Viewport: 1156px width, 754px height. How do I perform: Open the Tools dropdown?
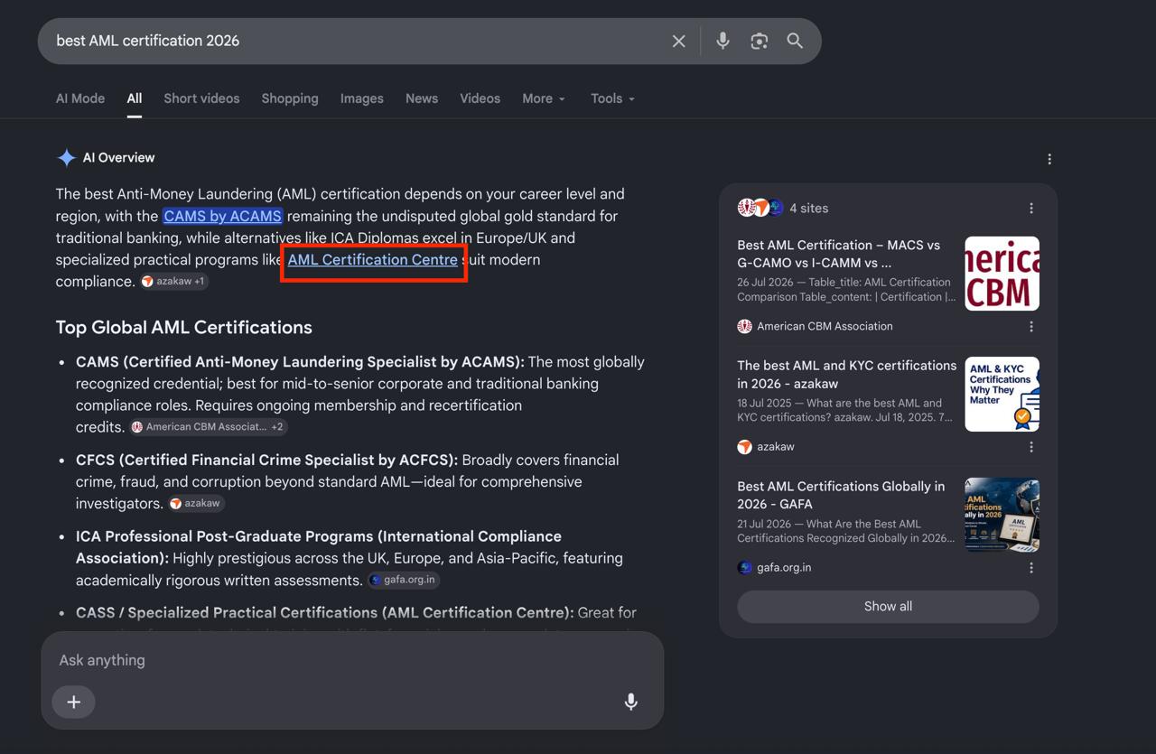pyautogui.click(x=612, y=98)
